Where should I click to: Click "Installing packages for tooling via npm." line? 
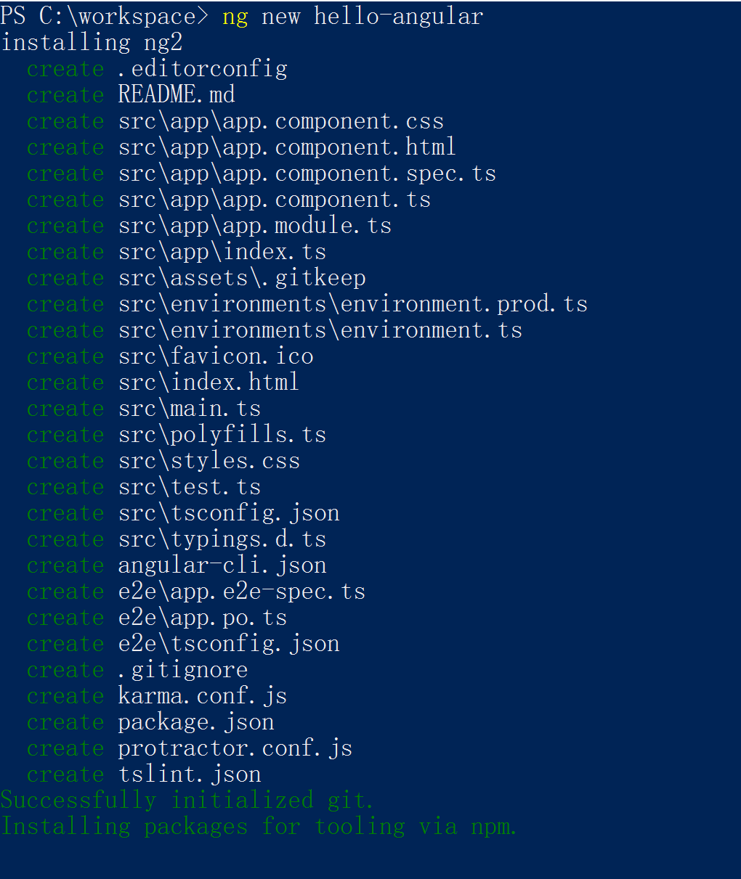click(x=259, y=827)
